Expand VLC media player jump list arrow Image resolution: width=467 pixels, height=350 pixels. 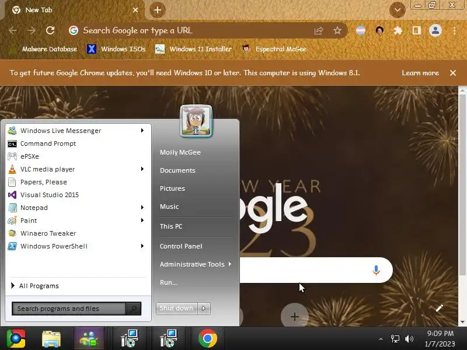click(x=142, y=169)
